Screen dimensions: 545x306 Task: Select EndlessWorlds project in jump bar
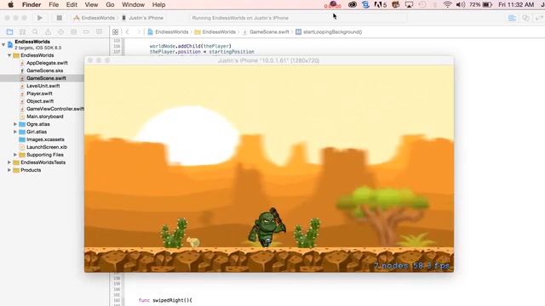[168, 32]
